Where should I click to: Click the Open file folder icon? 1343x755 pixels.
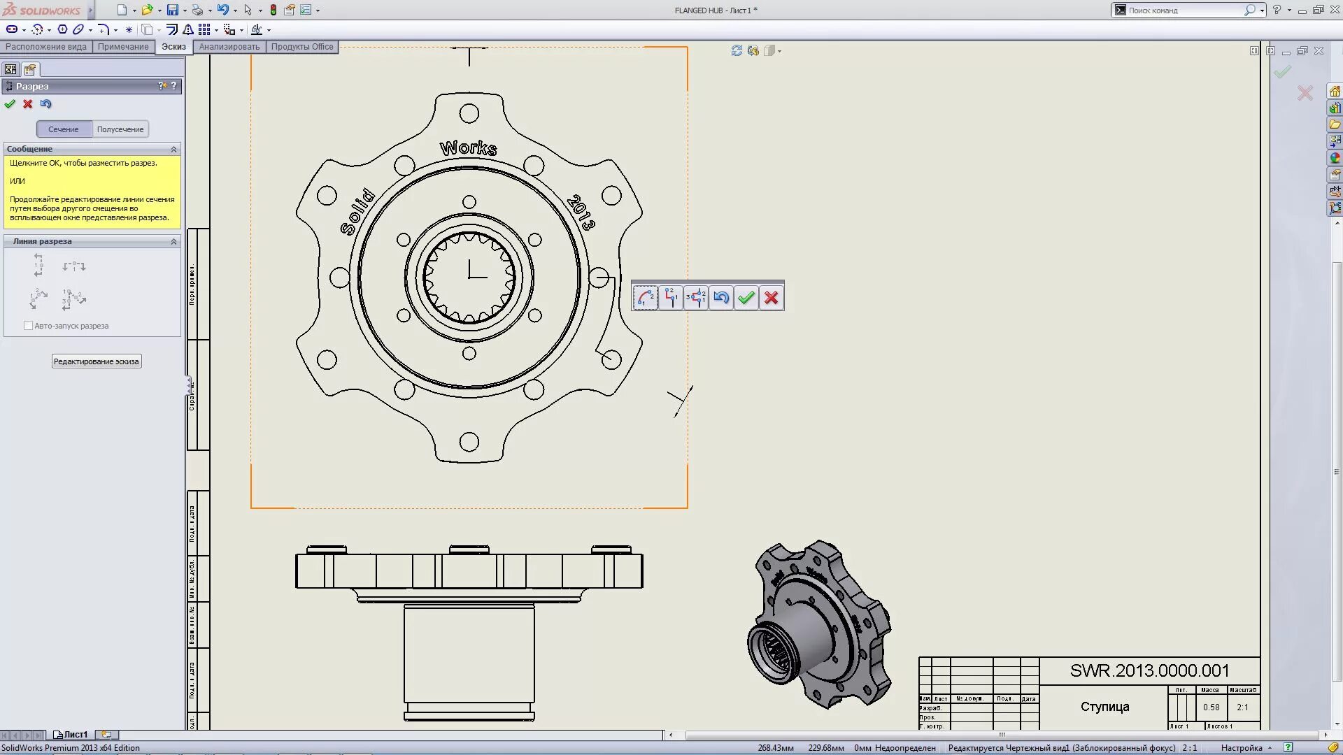coord(147,10)
